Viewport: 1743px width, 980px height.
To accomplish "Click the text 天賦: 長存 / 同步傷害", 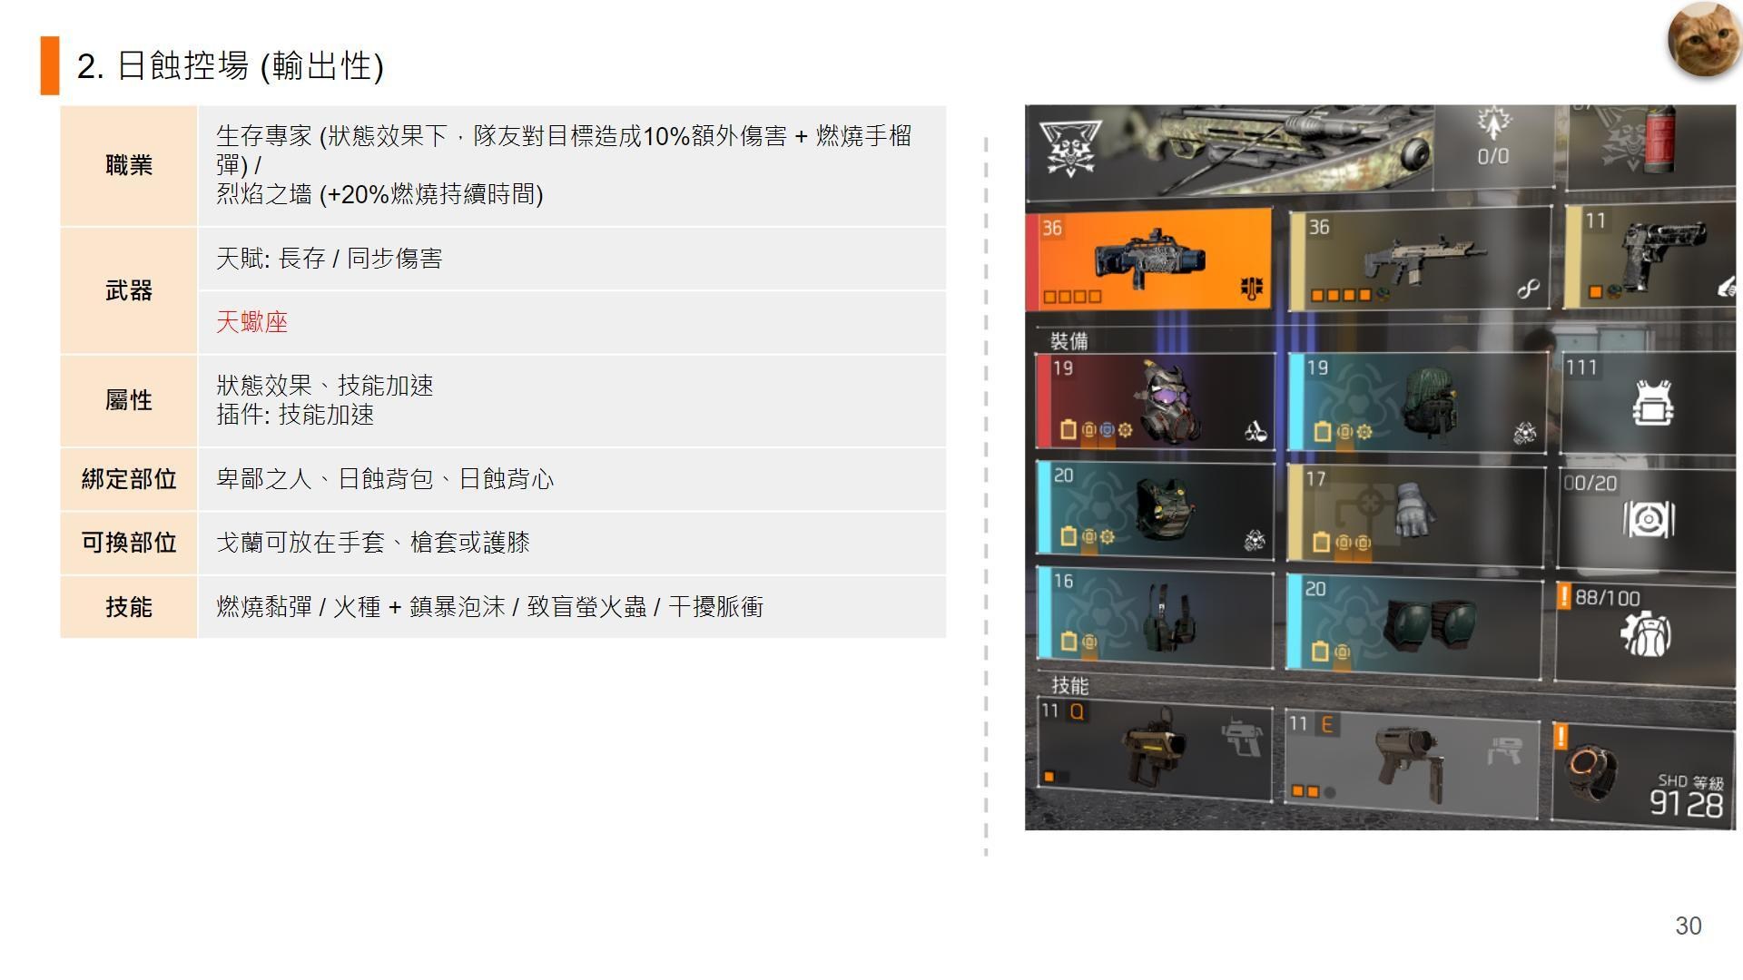I will [x=329, y=259].
